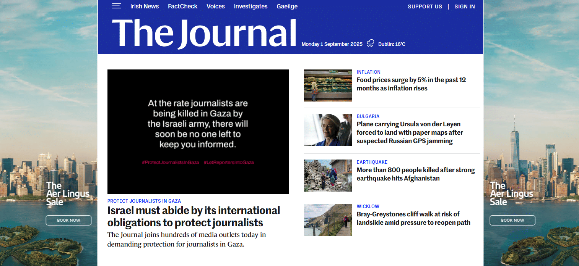Go to the Investigates section
The height and width of the screenshot is (266, 579).
click(x=250, y=6)
